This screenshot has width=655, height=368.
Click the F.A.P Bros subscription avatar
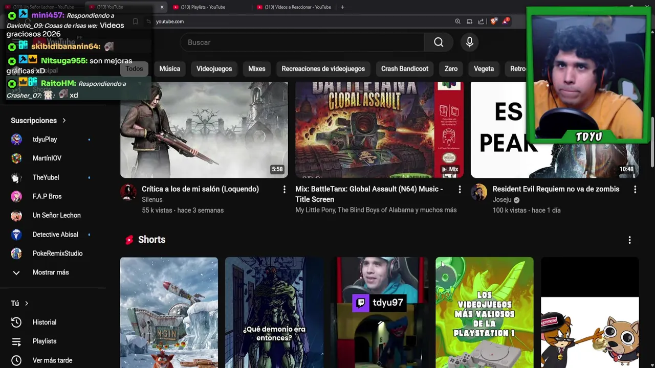(x=16, y=196)
